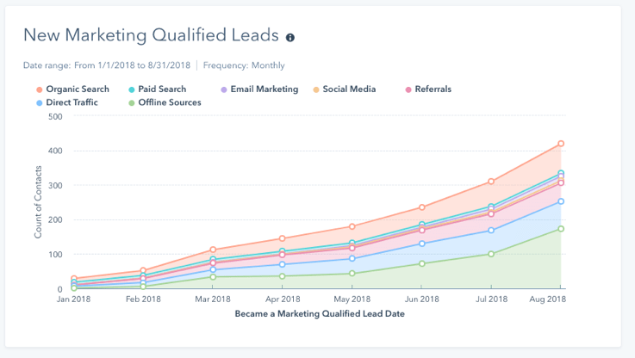The height and width of the screenshot is (358, 635).
Task: Select the Offline Sources Jul 2018 point
Action: [490, 254]
